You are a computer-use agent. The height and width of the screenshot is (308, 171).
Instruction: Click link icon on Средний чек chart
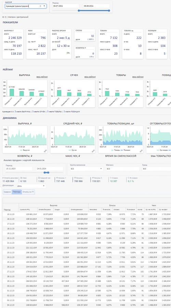93,151
